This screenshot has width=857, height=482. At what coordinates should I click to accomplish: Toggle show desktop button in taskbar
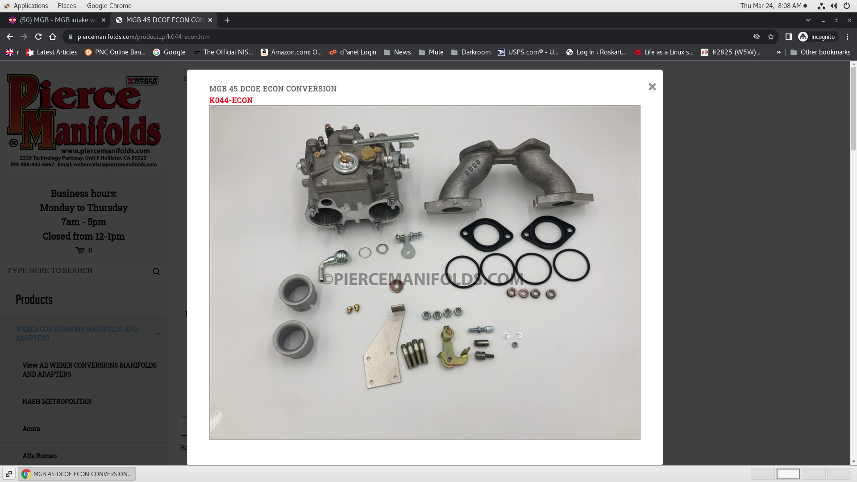click(9, 474)
